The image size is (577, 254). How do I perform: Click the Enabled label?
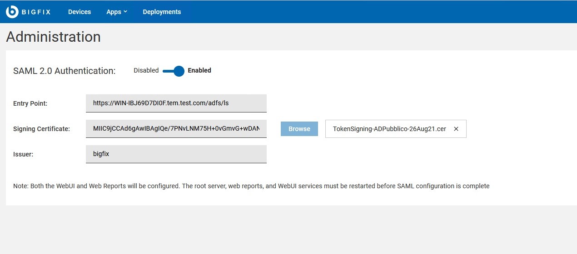[x=199, y=70]
